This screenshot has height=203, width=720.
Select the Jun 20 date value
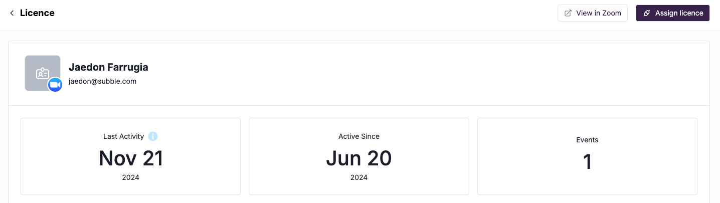[359, 158]
